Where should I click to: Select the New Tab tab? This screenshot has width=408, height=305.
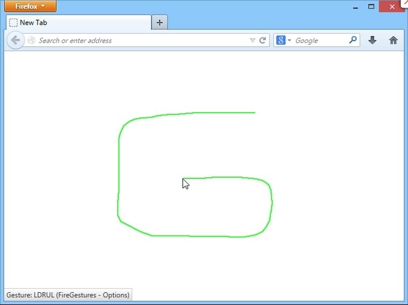pos(79,22)
